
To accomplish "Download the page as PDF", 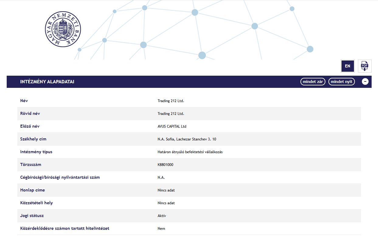I will coord(365,66).
